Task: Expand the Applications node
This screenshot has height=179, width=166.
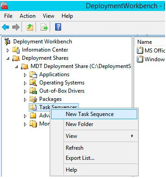Action: (25, 75)
